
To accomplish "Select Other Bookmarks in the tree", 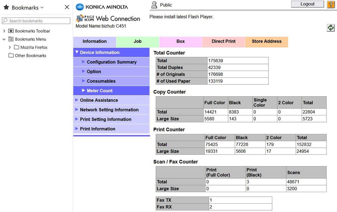I will point(31,56).
